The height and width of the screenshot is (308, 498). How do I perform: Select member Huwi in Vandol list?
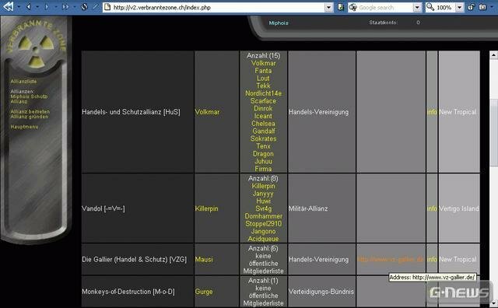click(x=263, y=201)
